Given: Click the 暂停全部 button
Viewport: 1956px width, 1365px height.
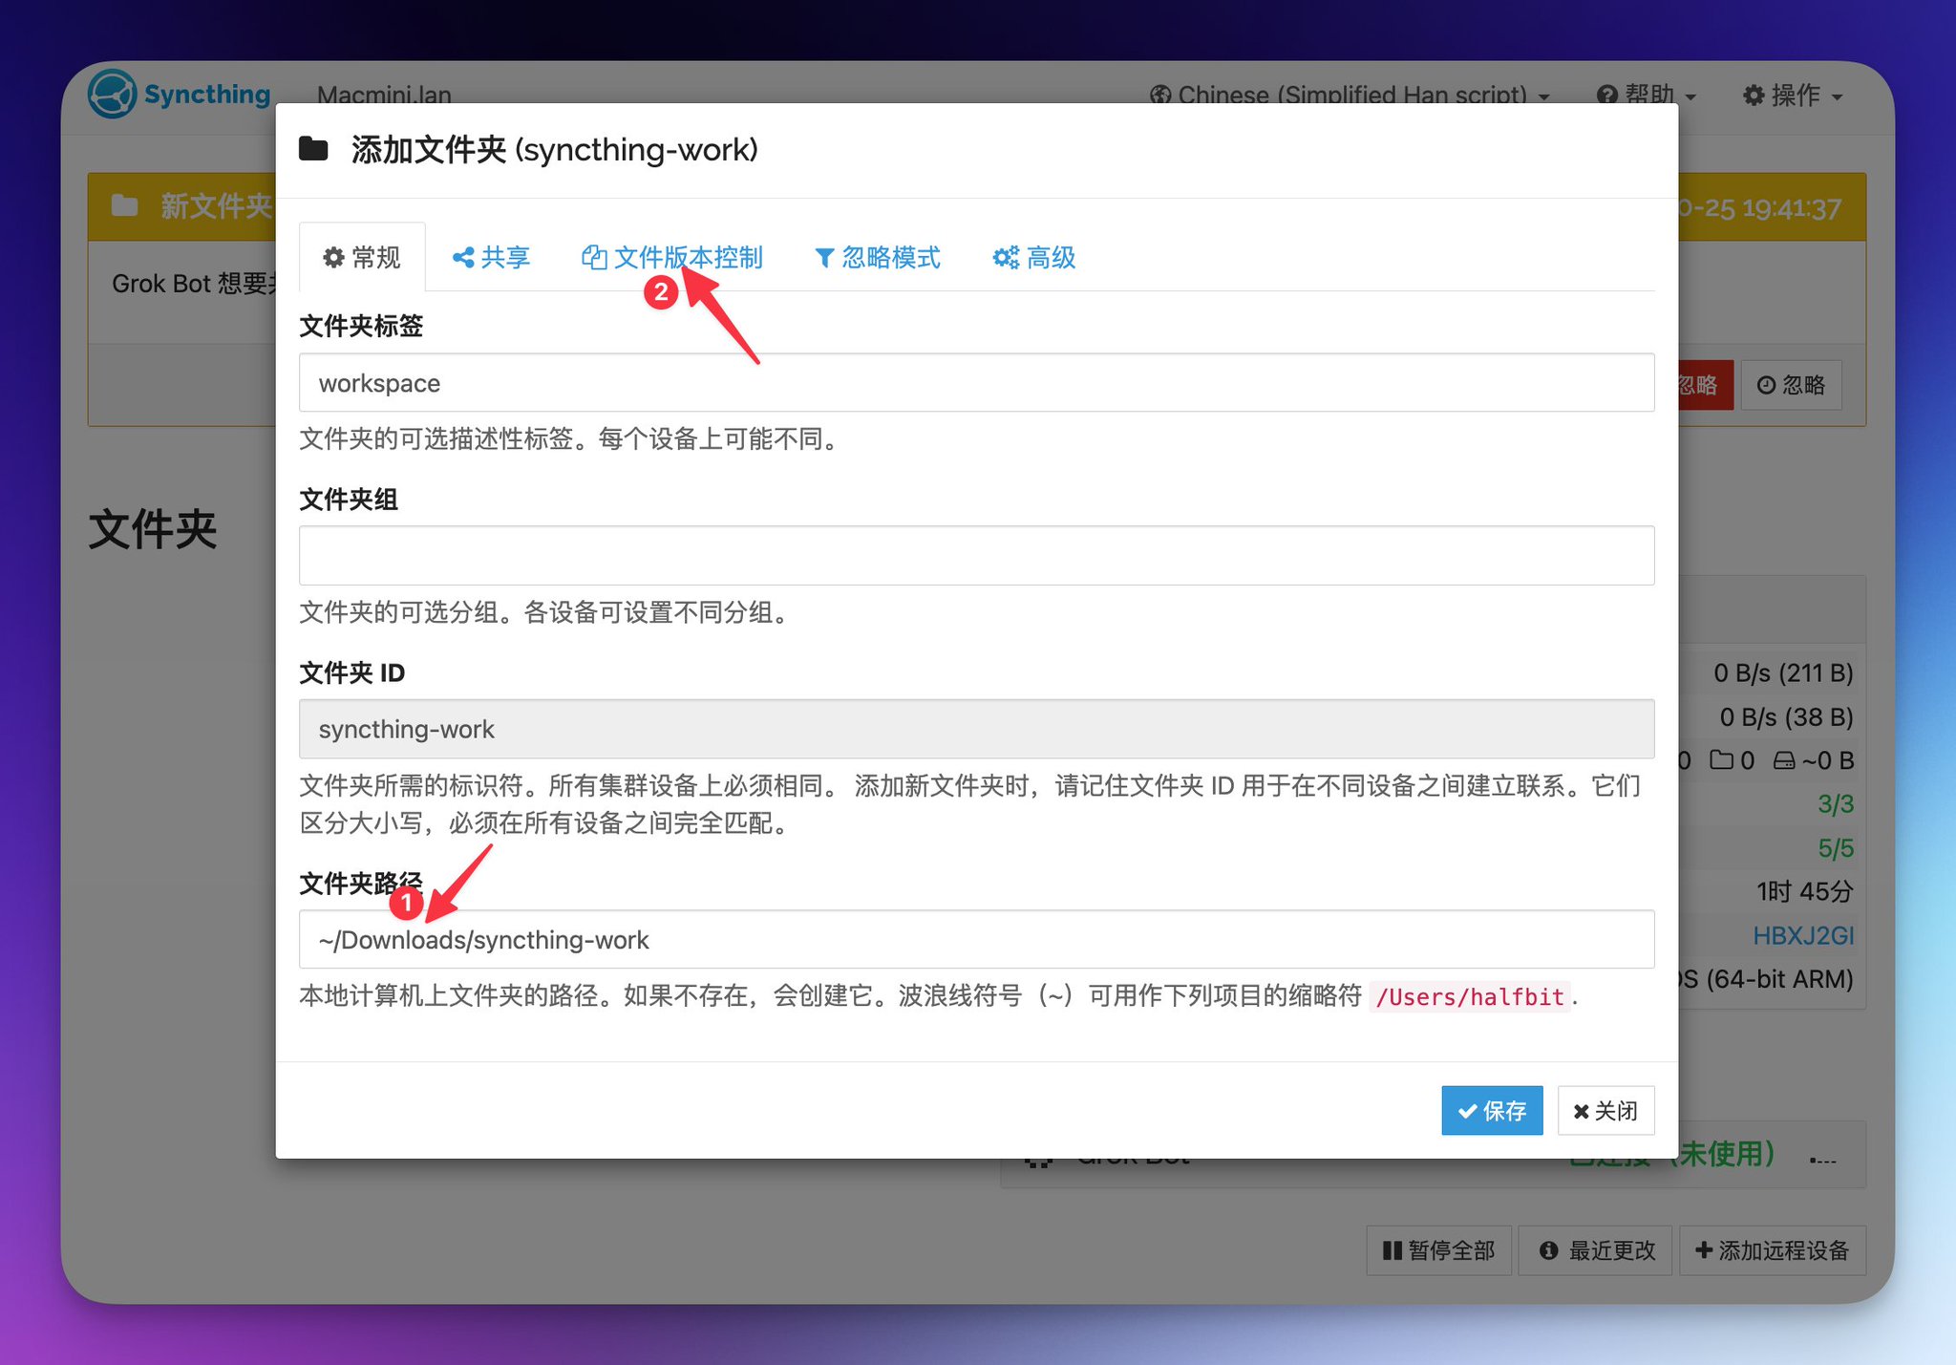Looking at the screenshot, I should tap(1439, 1250).
